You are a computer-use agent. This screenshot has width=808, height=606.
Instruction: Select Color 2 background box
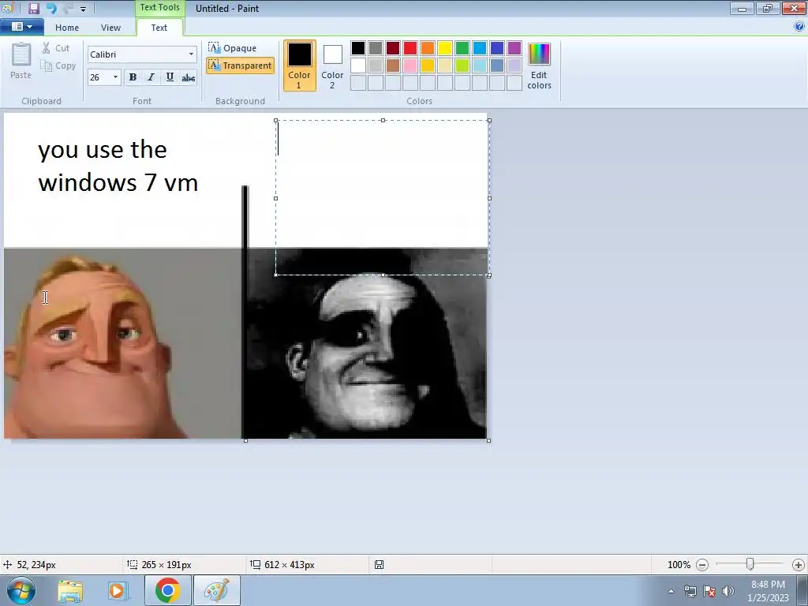coord(332,65)
